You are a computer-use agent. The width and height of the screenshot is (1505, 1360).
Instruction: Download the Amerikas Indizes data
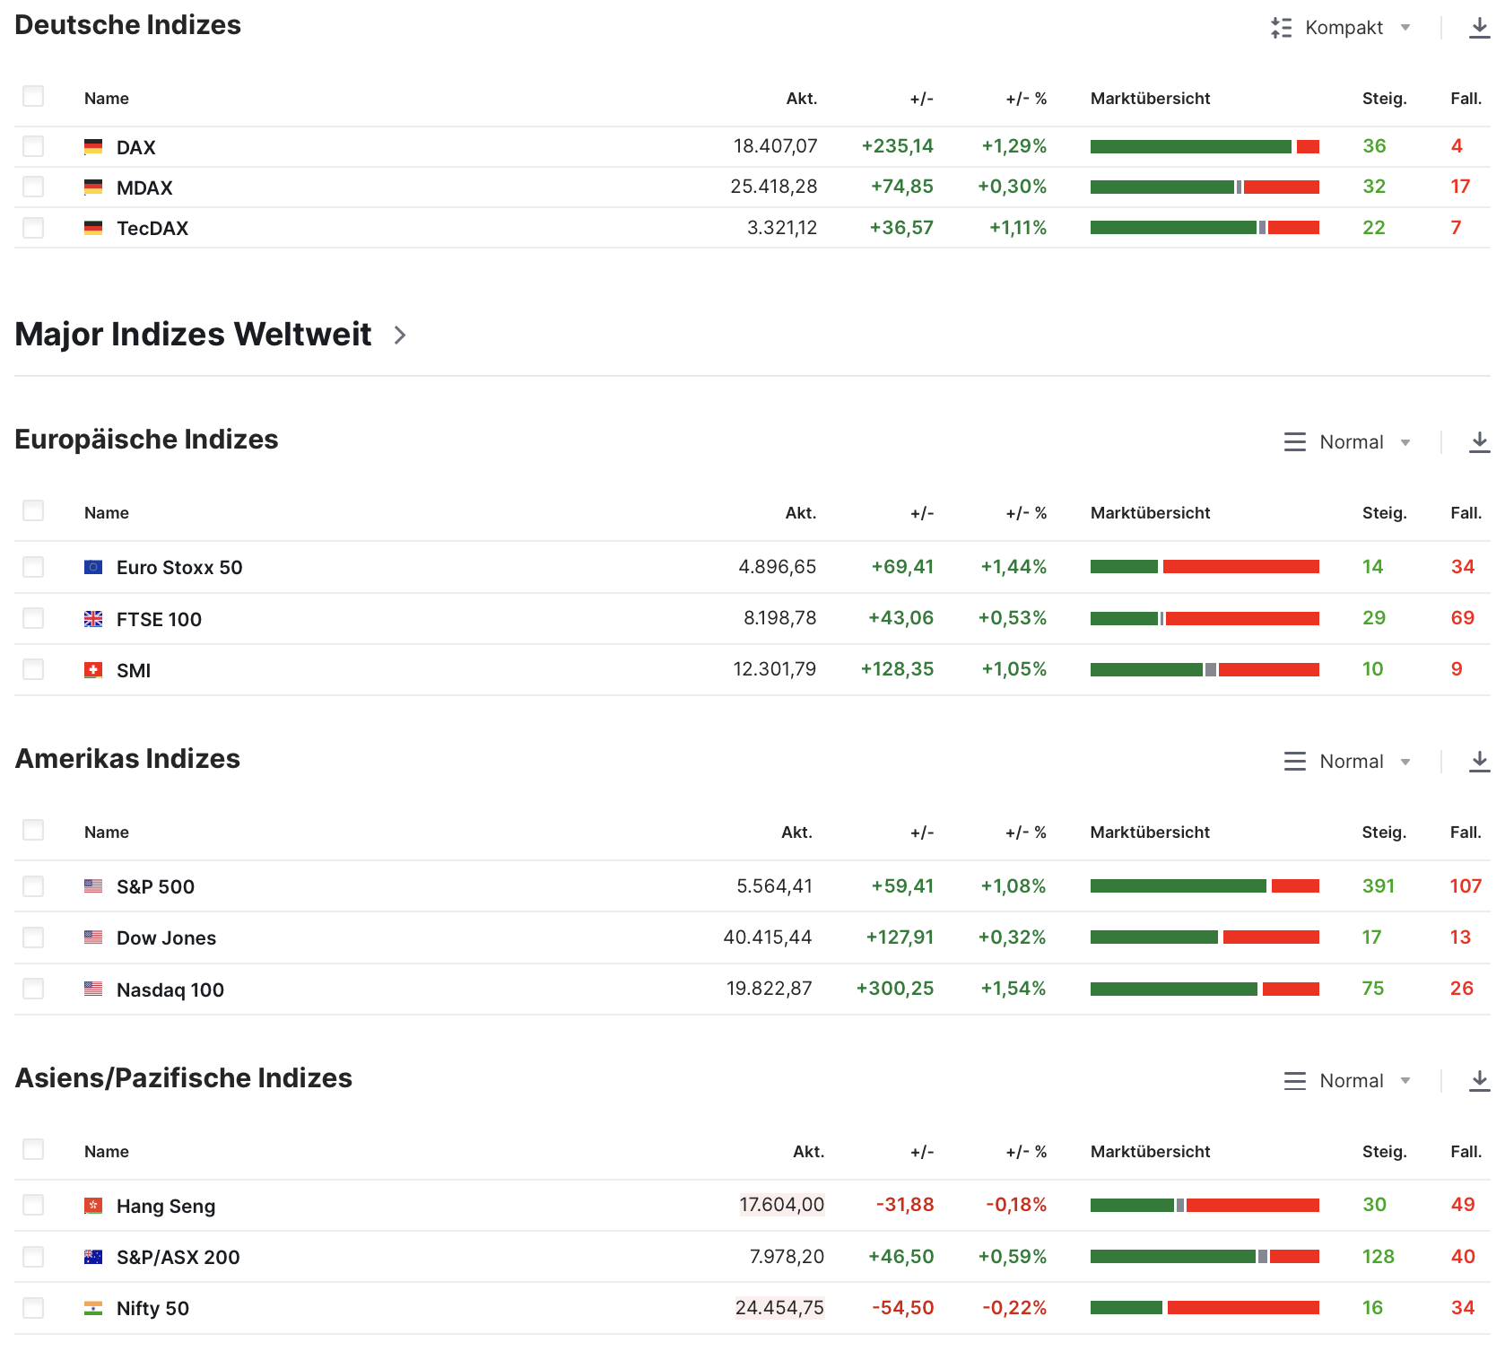tap(1479, 762)
